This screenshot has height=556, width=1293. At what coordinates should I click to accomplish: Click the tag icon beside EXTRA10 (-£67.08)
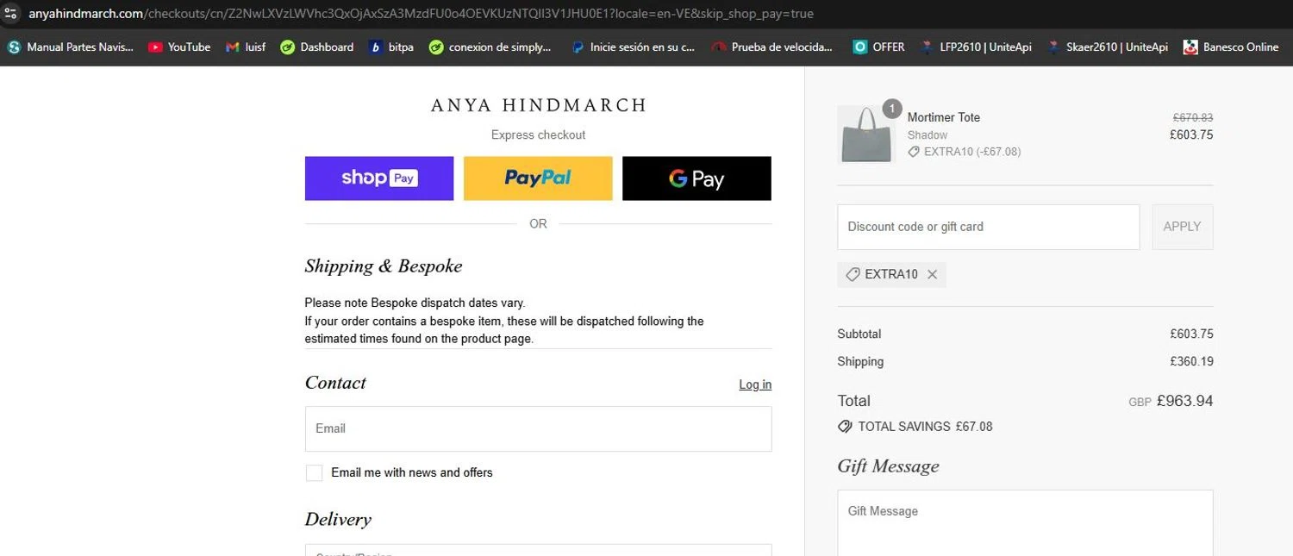tap(914, 152)
